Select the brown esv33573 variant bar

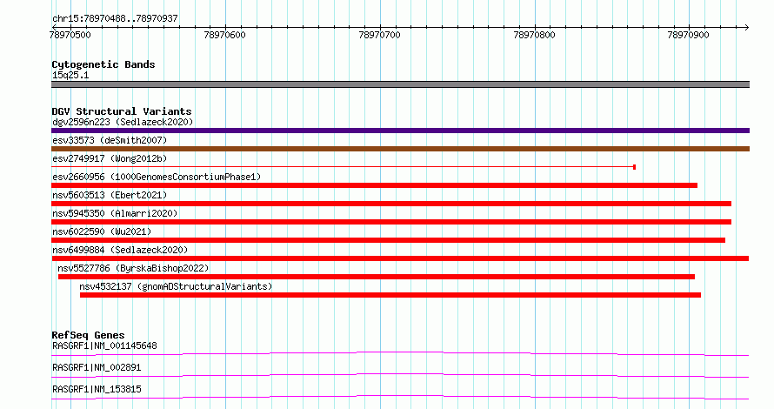400,149
